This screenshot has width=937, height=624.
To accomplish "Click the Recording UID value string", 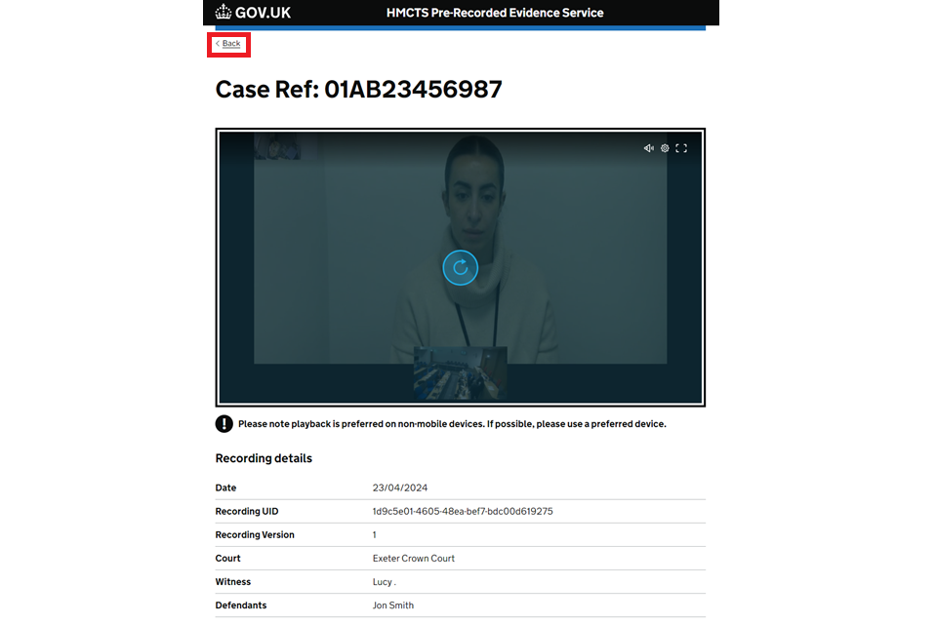I will [x=463, y=511].
